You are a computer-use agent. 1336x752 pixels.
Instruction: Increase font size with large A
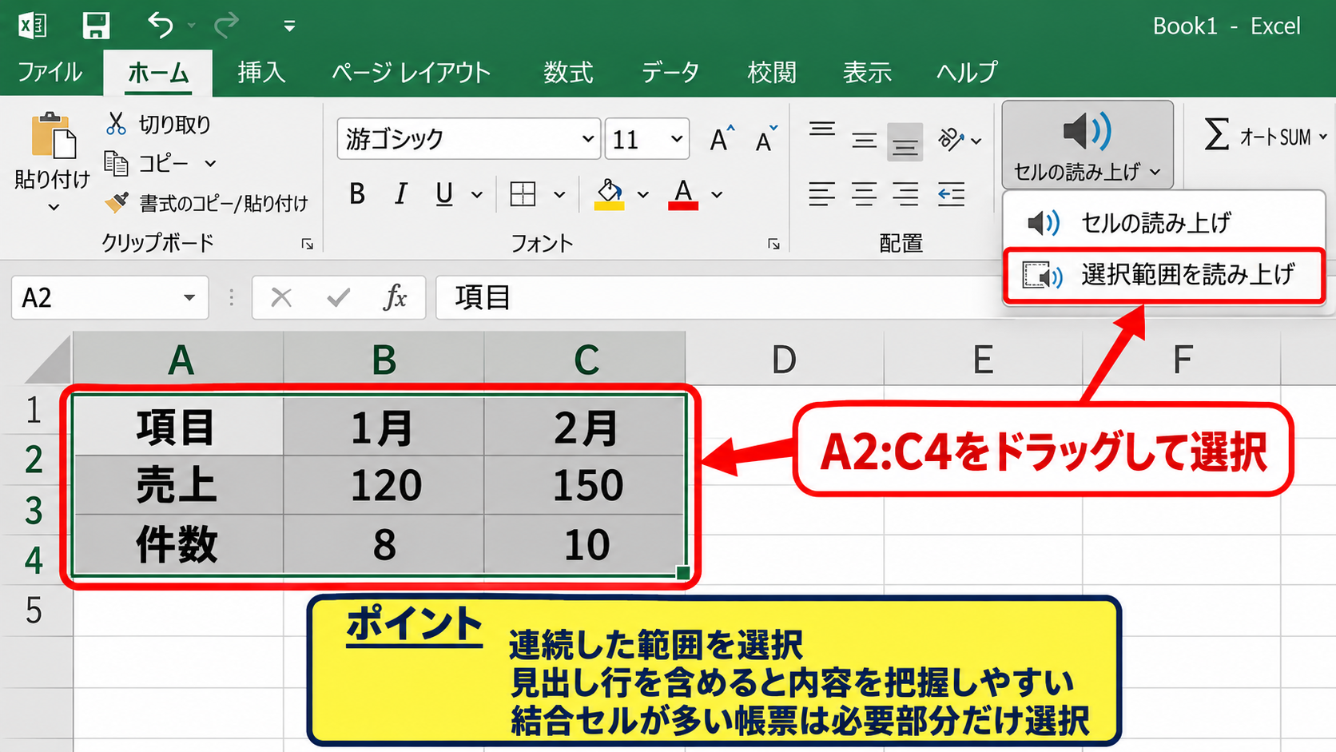pos(722,139)
